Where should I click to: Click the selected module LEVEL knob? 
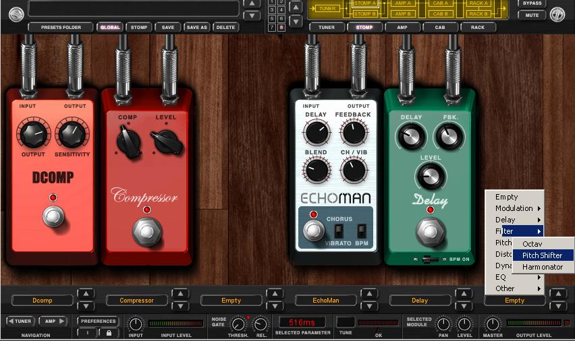[464, 324]
